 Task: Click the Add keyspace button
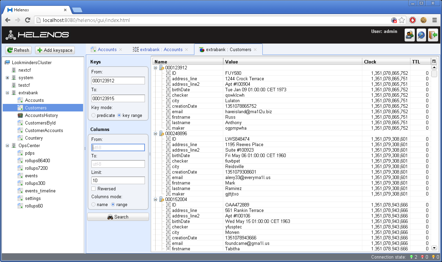pos(55,50)
